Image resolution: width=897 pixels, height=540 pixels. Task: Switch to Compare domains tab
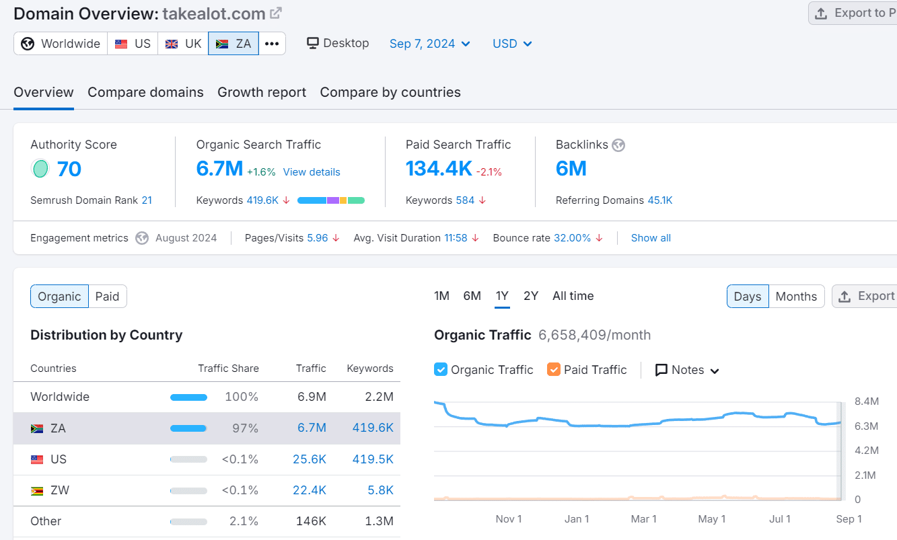click(145, 92)
